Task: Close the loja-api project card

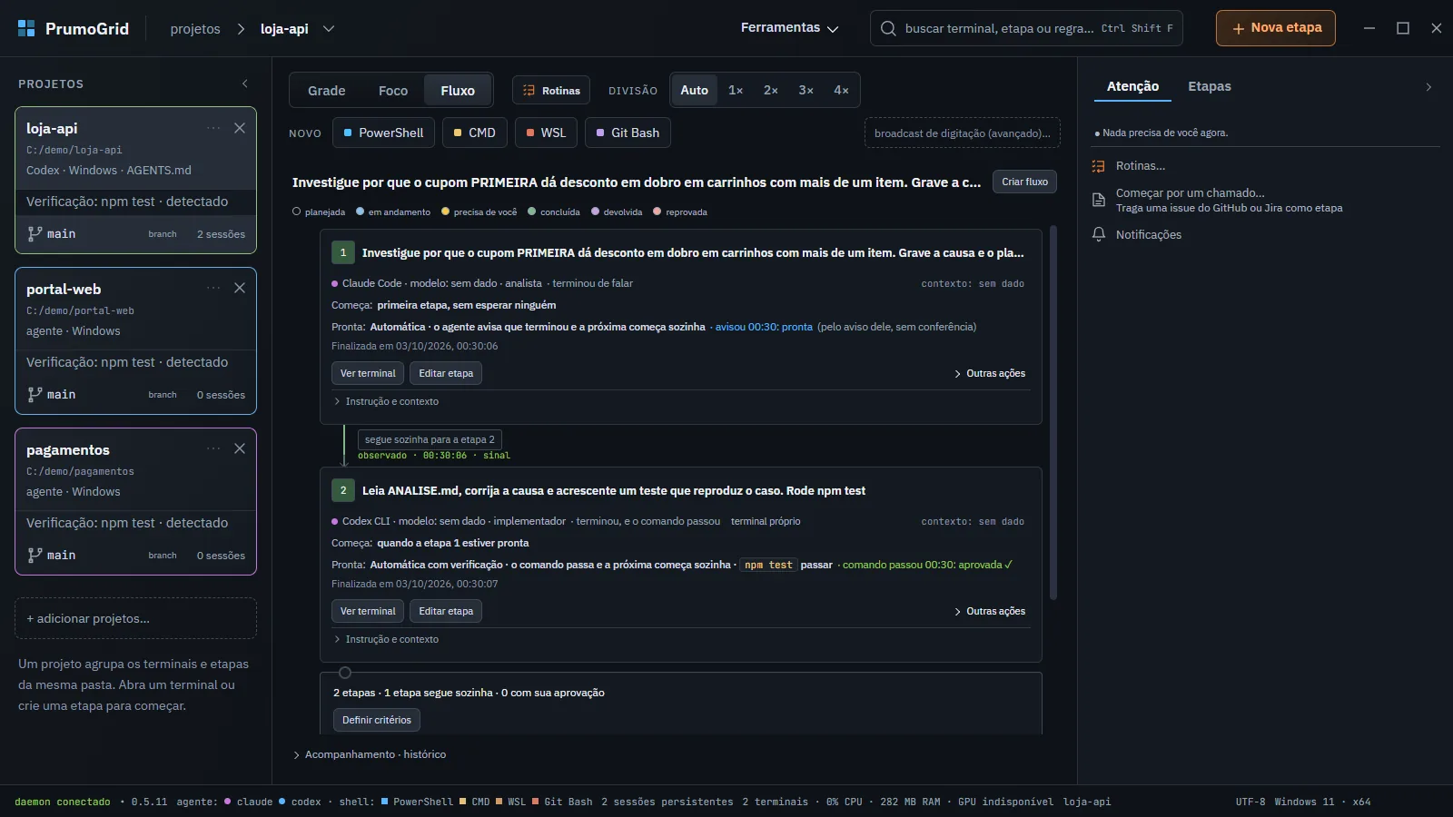Action: [x=240, y=128]
